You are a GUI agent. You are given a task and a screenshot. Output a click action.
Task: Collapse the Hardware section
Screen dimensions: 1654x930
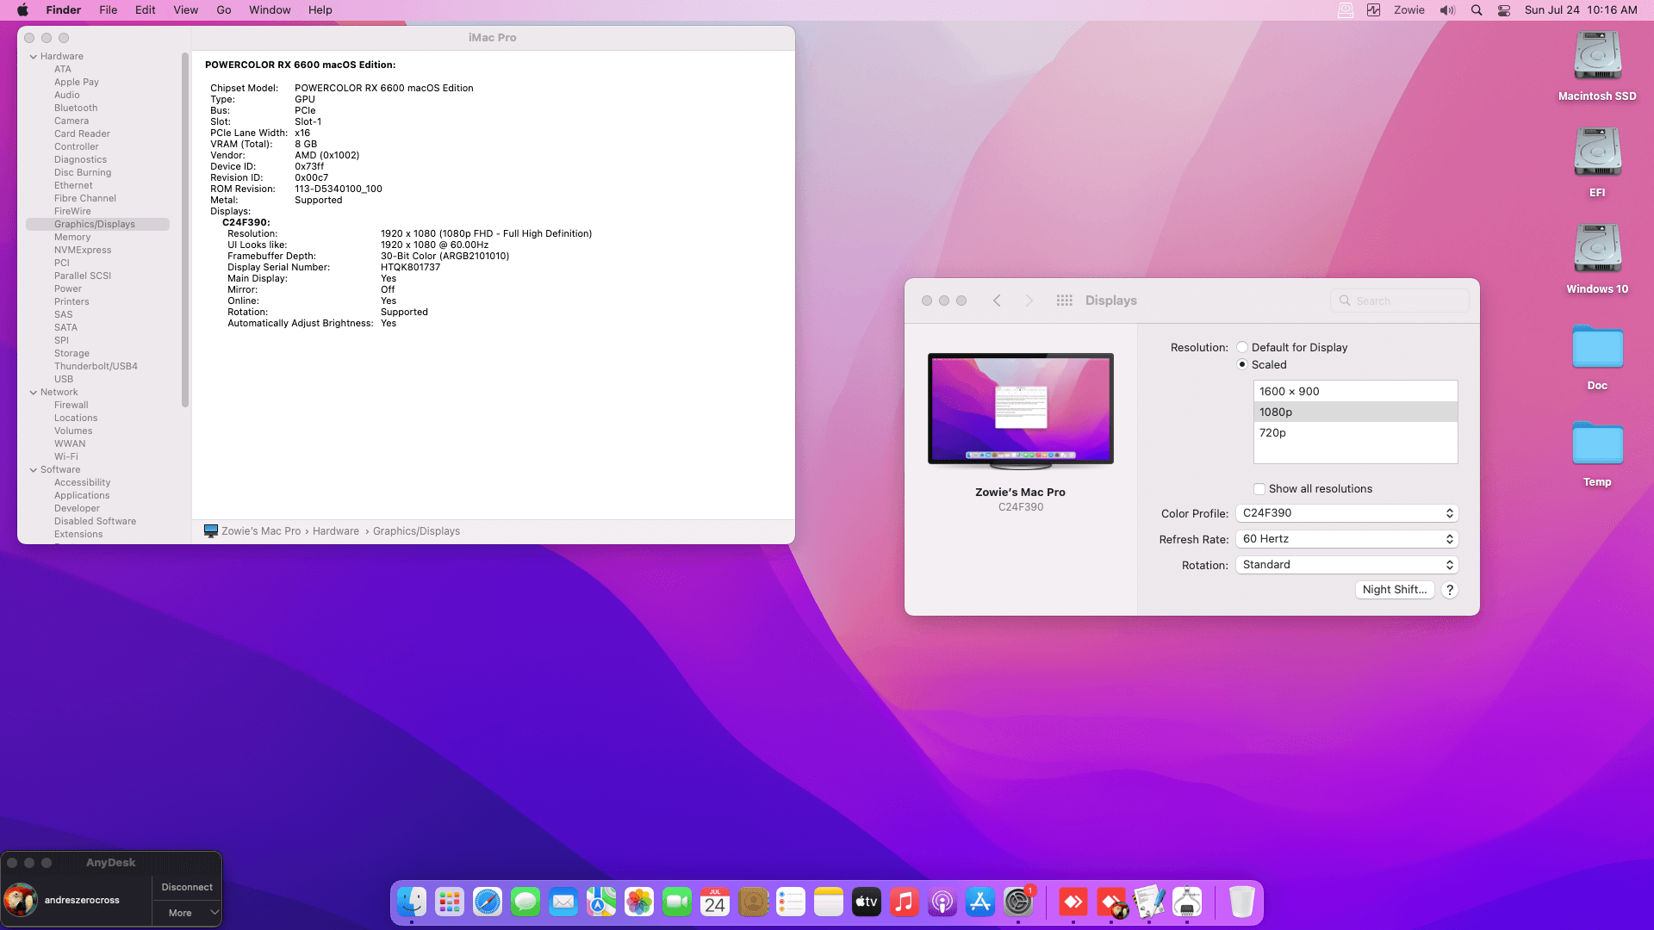click(34, 57)
